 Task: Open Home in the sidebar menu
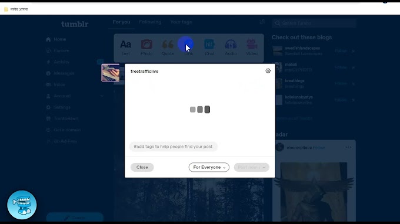click(x=60, y=39)
